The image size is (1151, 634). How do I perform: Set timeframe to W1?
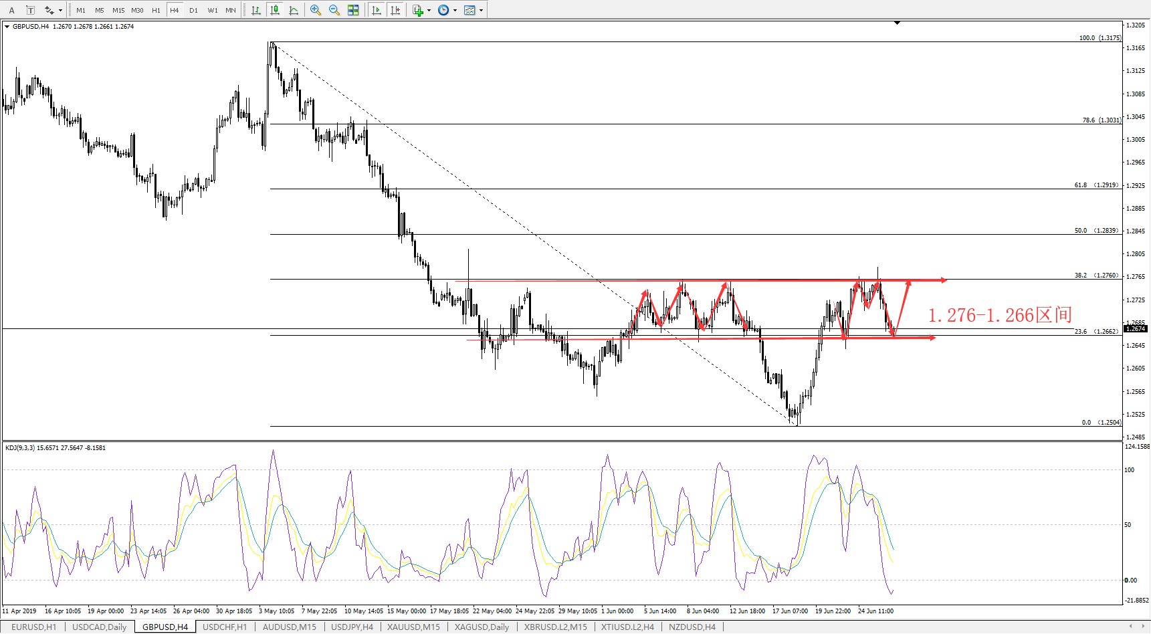coord(213,10)
